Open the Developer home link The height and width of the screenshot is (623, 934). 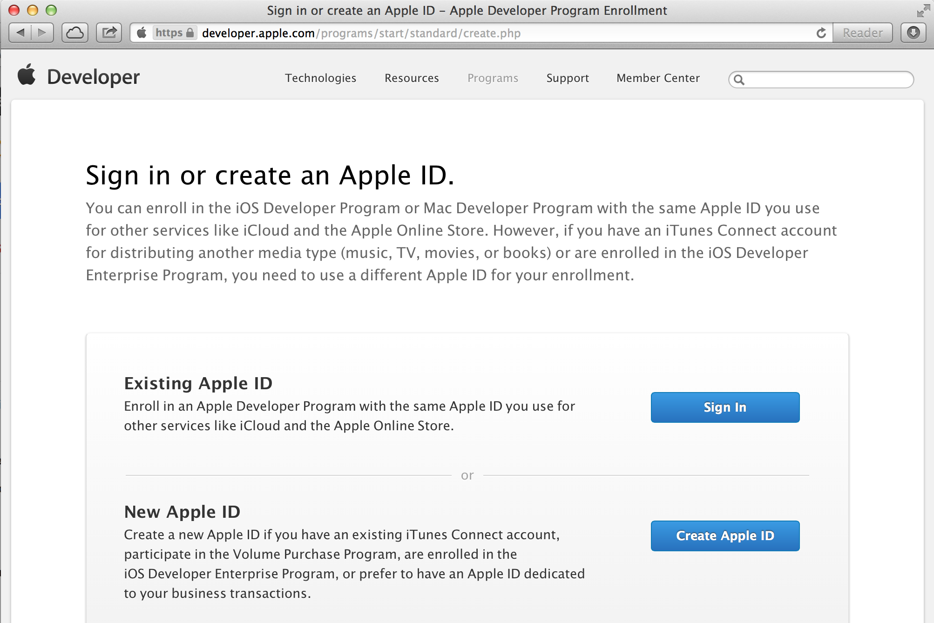[x=93, y=77]
